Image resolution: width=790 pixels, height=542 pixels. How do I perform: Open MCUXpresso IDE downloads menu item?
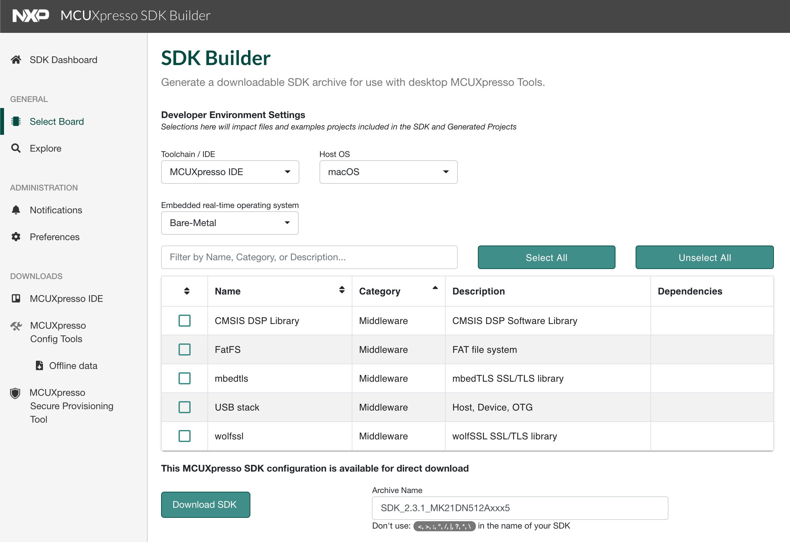click(x=66, y=299)
